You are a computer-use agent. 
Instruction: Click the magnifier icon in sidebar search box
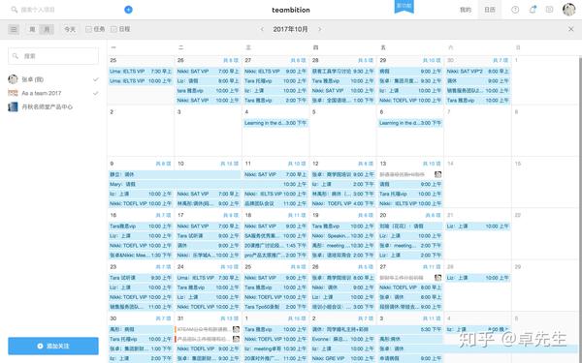click(16, 56)
